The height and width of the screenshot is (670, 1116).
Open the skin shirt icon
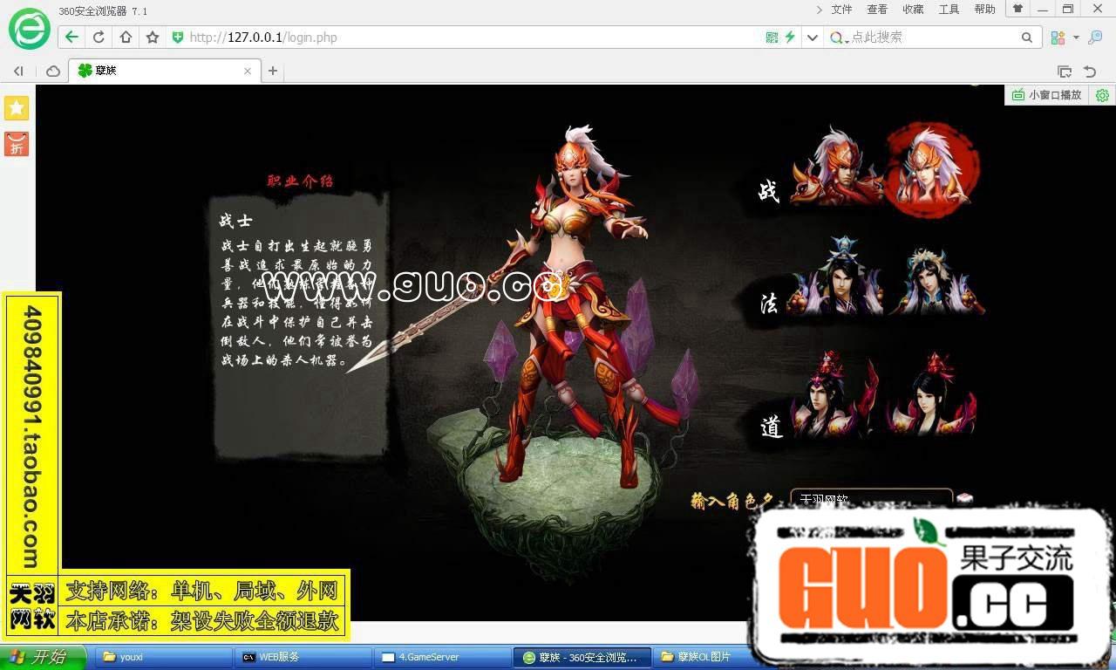click(x=1017, y=9)
